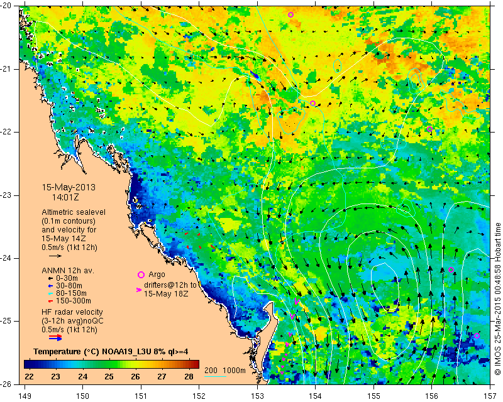Click the black 0-30m ANMN arrow symbol
Viewport: 503px width, 402px height.
[x=50, y=278]
